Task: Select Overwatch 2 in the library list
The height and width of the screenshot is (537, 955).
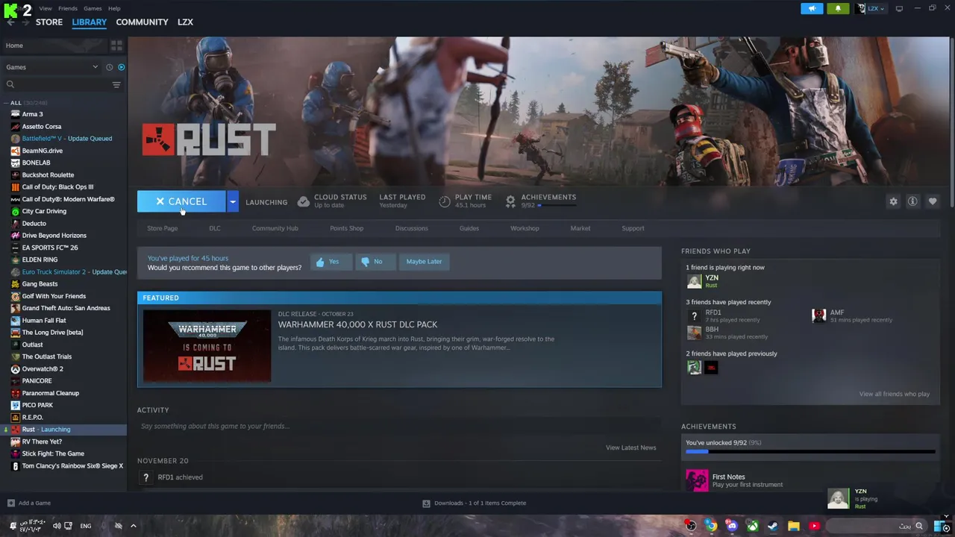Action: [x=63, y=368]
